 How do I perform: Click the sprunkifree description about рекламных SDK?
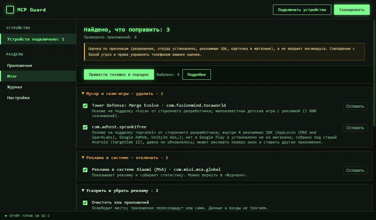click(x=214, y=137)
